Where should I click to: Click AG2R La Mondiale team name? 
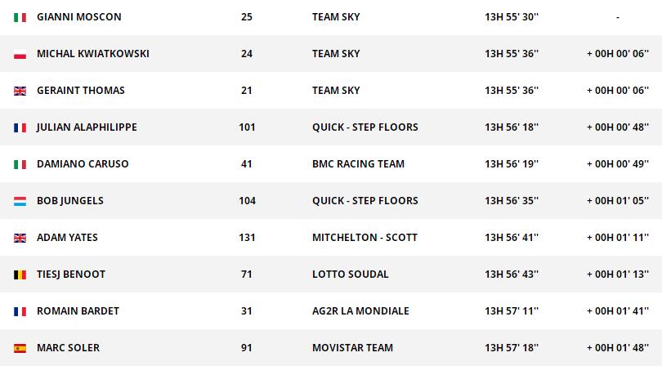pyautogui.click(x=360, y=311)
